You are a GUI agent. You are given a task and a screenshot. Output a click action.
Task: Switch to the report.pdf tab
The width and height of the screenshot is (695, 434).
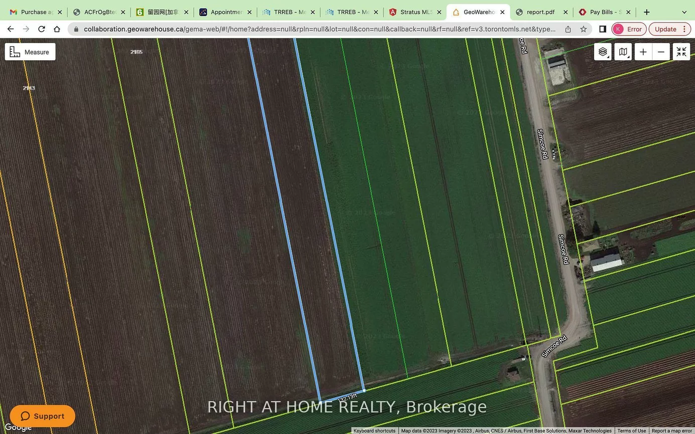click(x=541, y=12)
